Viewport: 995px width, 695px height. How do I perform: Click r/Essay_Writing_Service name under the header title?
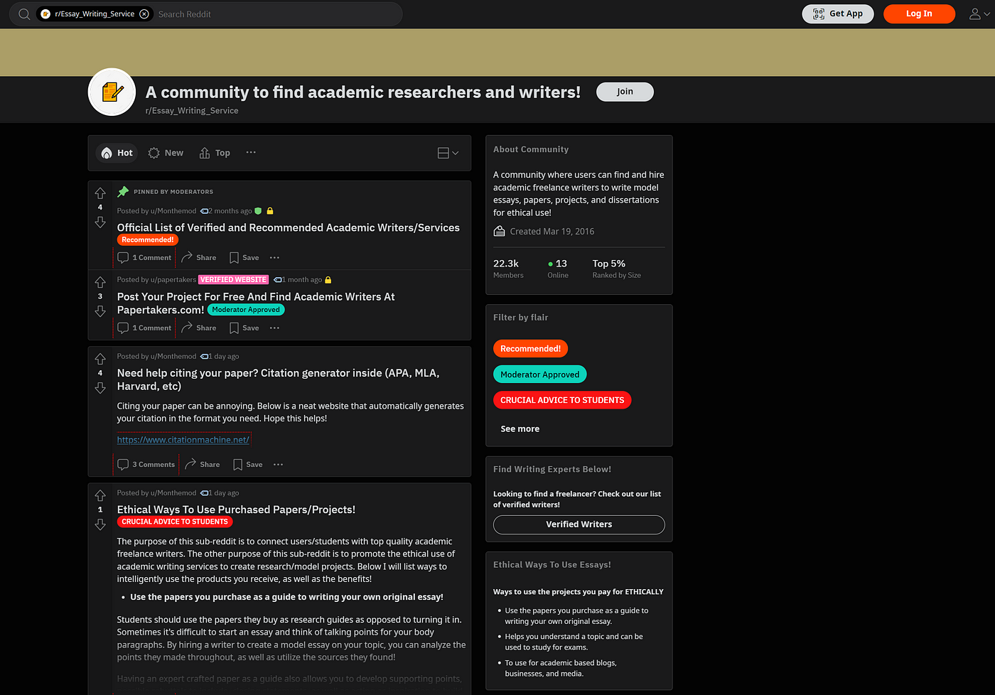click(192, 111)
